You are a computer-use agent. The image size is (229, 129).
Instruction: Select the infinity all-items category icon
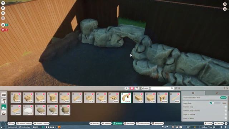coord(4,95)
